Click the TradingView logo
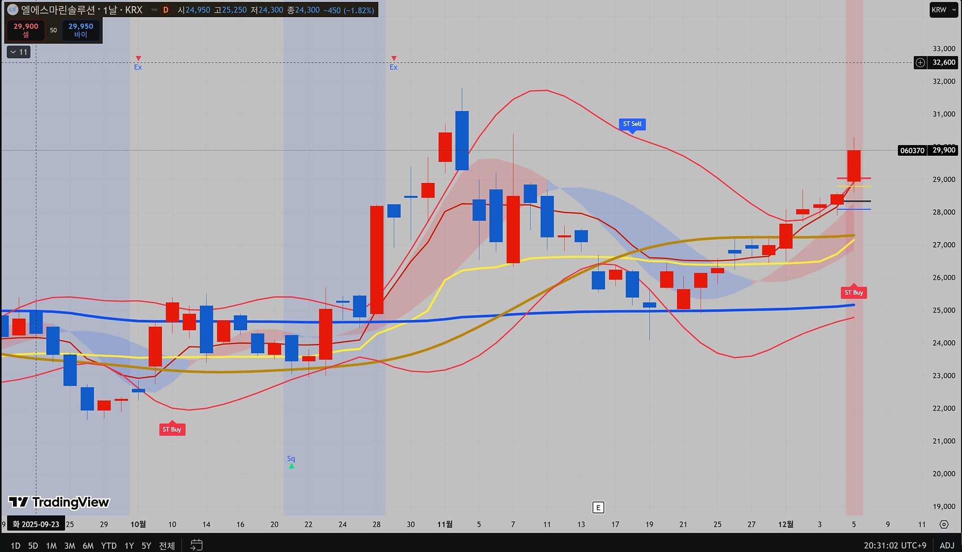Viewport: 962px width, 552px height. (59, 502)
